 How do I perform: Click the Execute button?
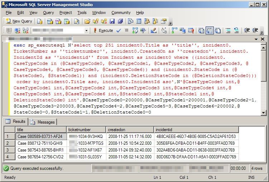click(x=103, y=30)
